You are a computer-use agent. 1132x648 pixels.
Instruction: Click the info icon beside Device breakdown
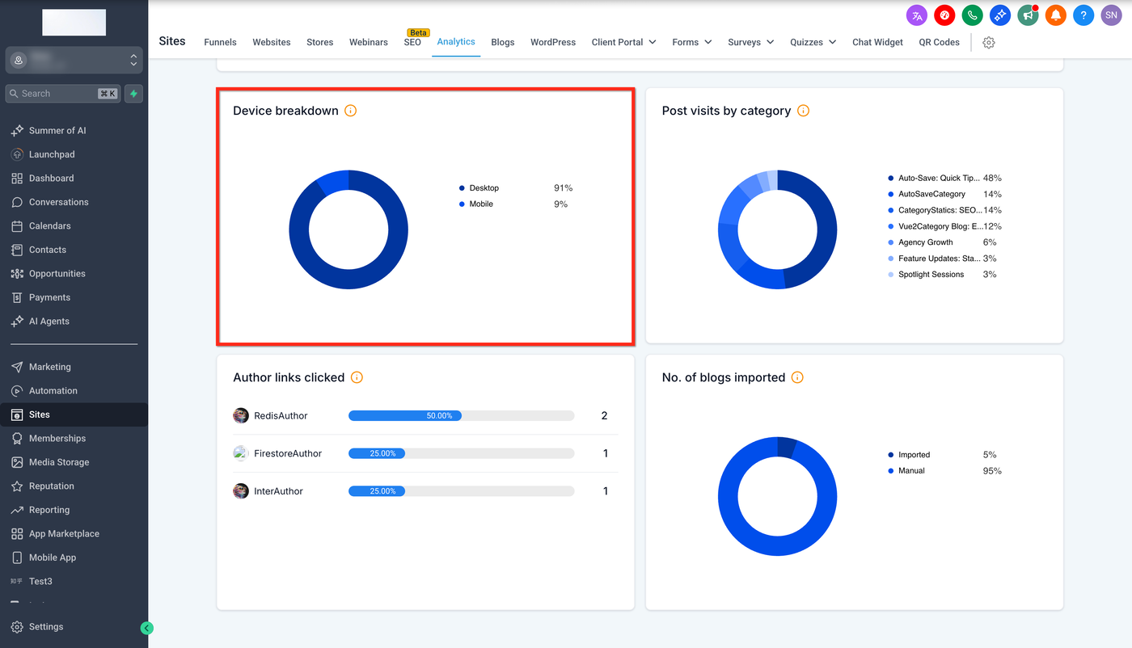click(350, 111)
